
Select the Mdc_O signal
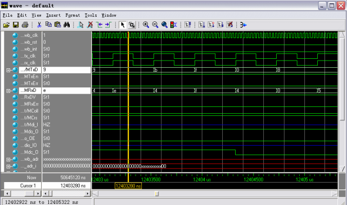30,152
